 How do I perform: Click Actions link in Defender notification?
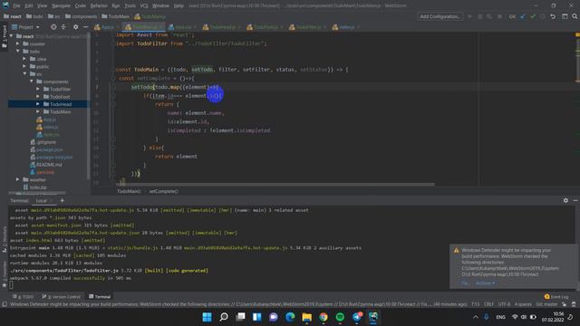coord(485,283)
